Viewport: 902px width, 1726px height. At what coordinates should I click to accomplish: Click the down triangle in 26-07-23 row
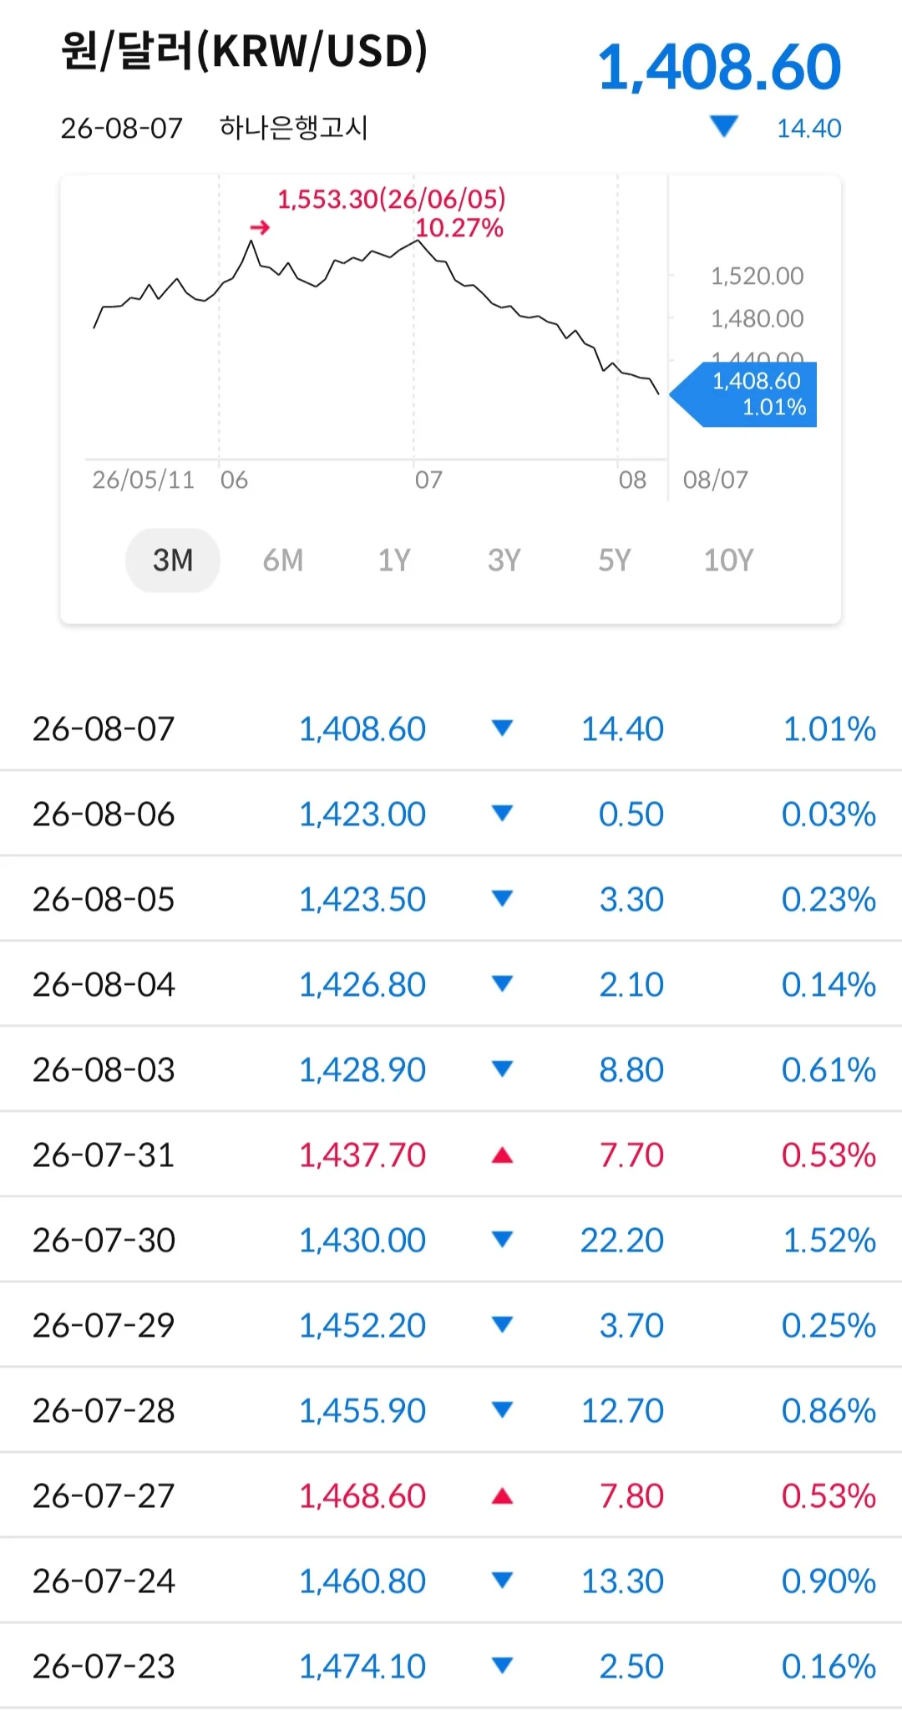[502, 1666]
